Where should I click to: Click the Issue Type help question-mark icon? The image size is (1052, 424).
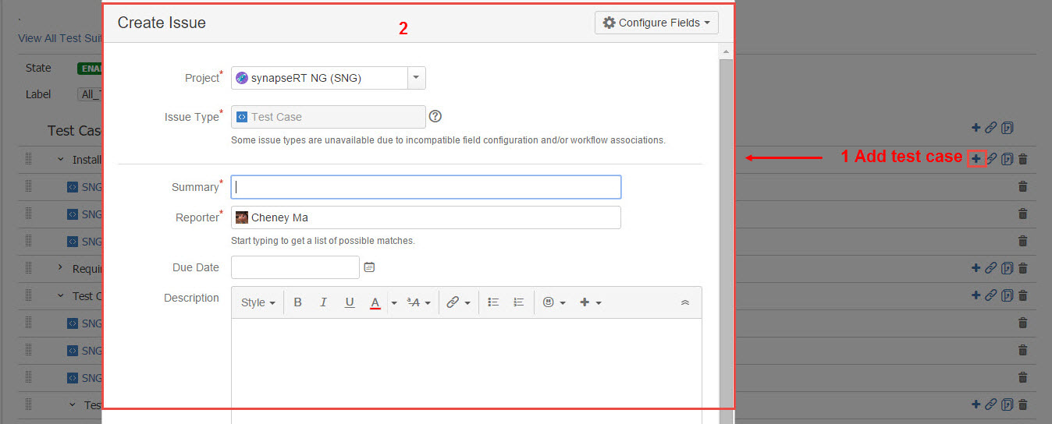(x=435, y=116)
